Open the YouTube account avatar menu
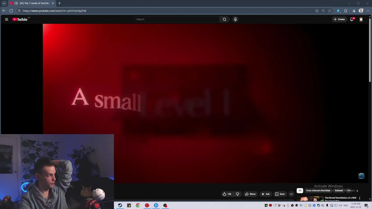 361,19
